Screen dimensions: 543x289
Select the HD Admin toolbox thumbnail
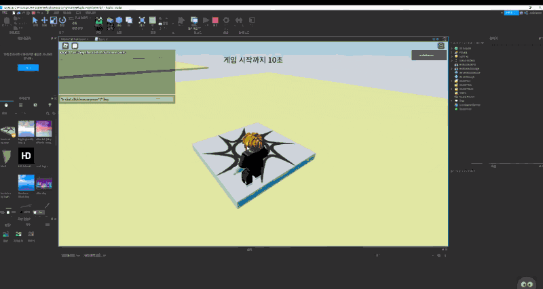tap(26, 155)
